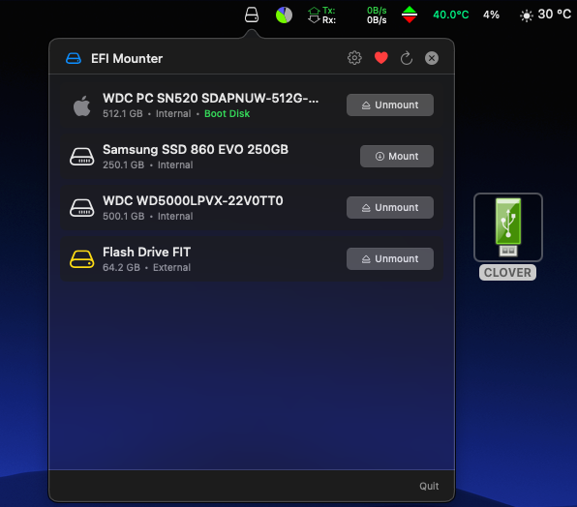Click the 64.2 GB size text
The width and height of the screenshot is (577, 507).
click(x=121, y=267)
